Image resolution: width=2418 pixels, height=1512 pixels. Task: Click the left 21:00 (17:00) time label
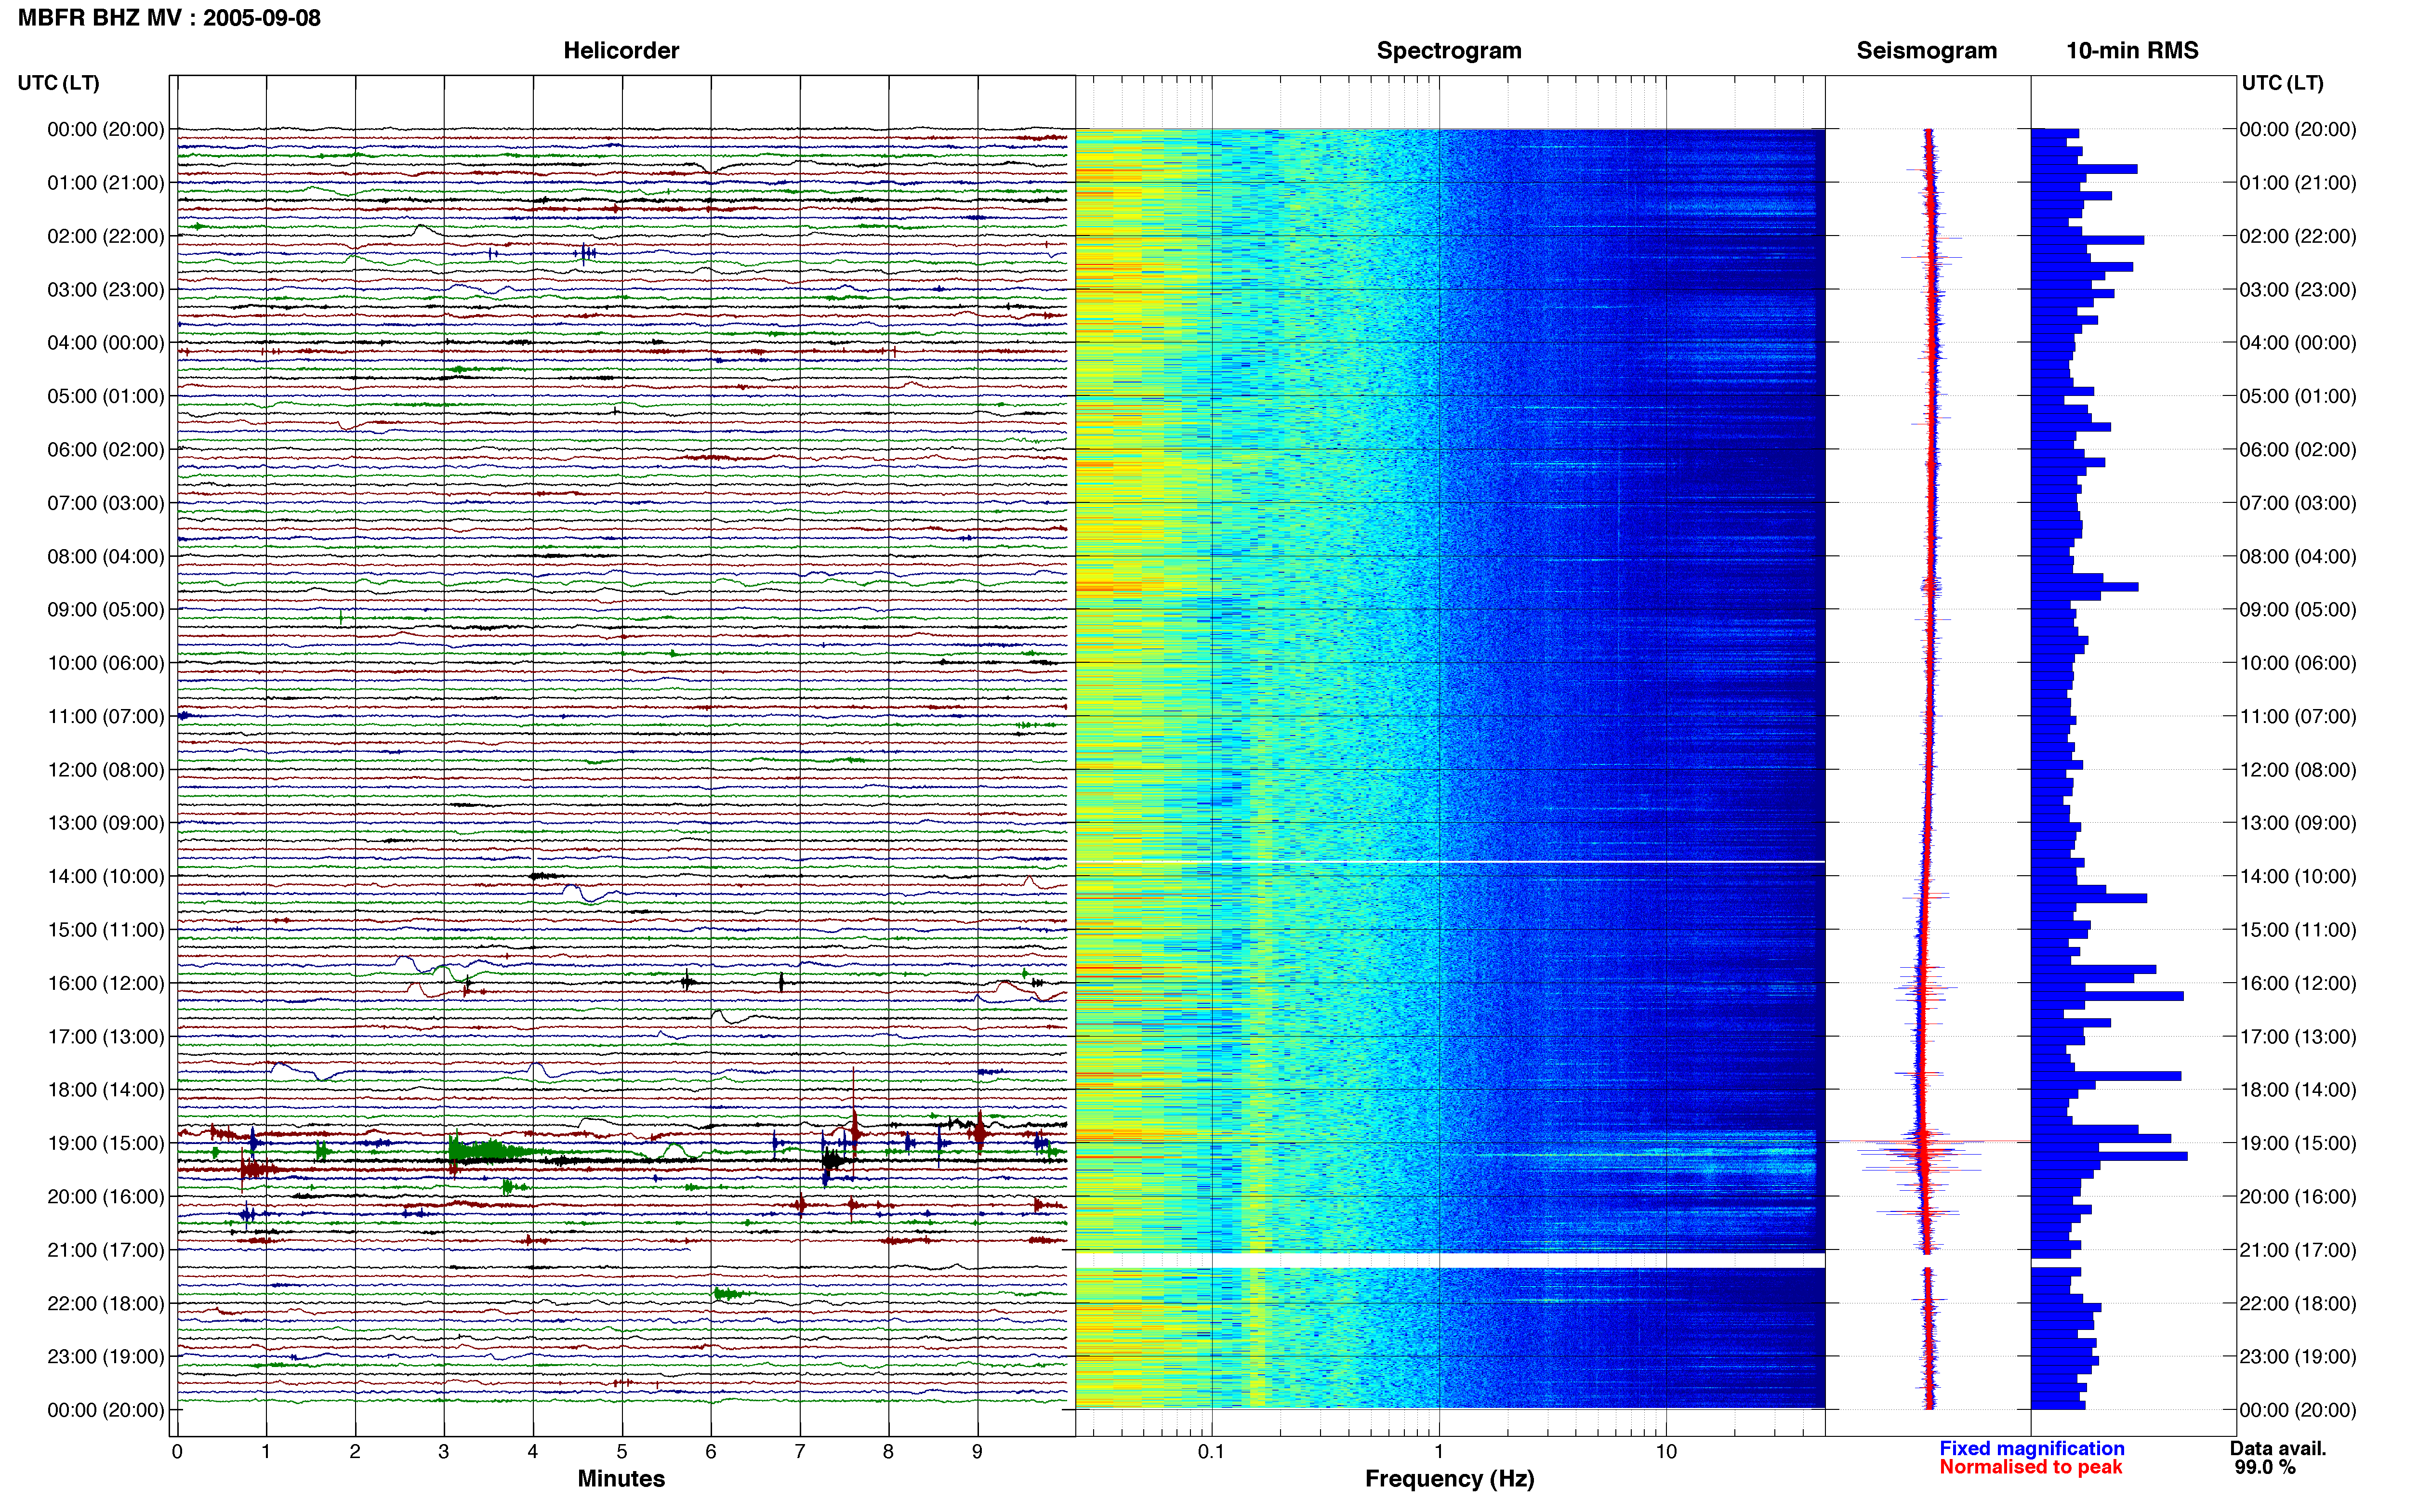tap(106, 1250)
